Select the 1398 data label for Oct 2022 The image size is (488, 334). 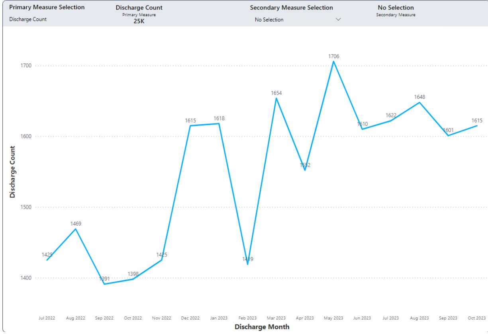point(133,274)
